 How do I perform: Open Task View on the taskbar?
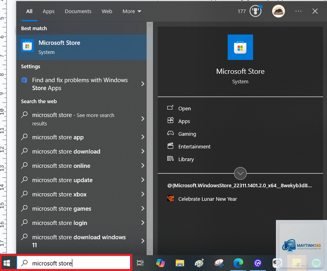coord(140,263)
